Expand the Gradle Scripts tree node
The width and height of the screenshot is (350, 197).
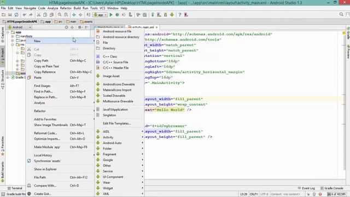click(8, 77)
